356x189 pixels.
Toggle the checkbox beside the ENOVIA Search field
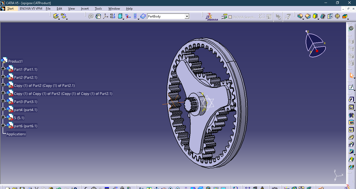[230, 17]
